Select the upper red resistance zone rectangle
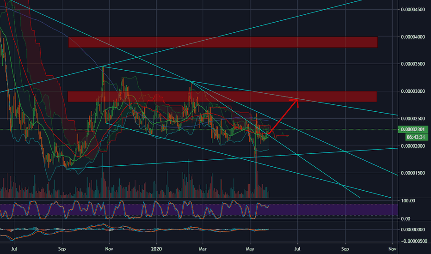 pyautogui.click(x=223, y=42)
